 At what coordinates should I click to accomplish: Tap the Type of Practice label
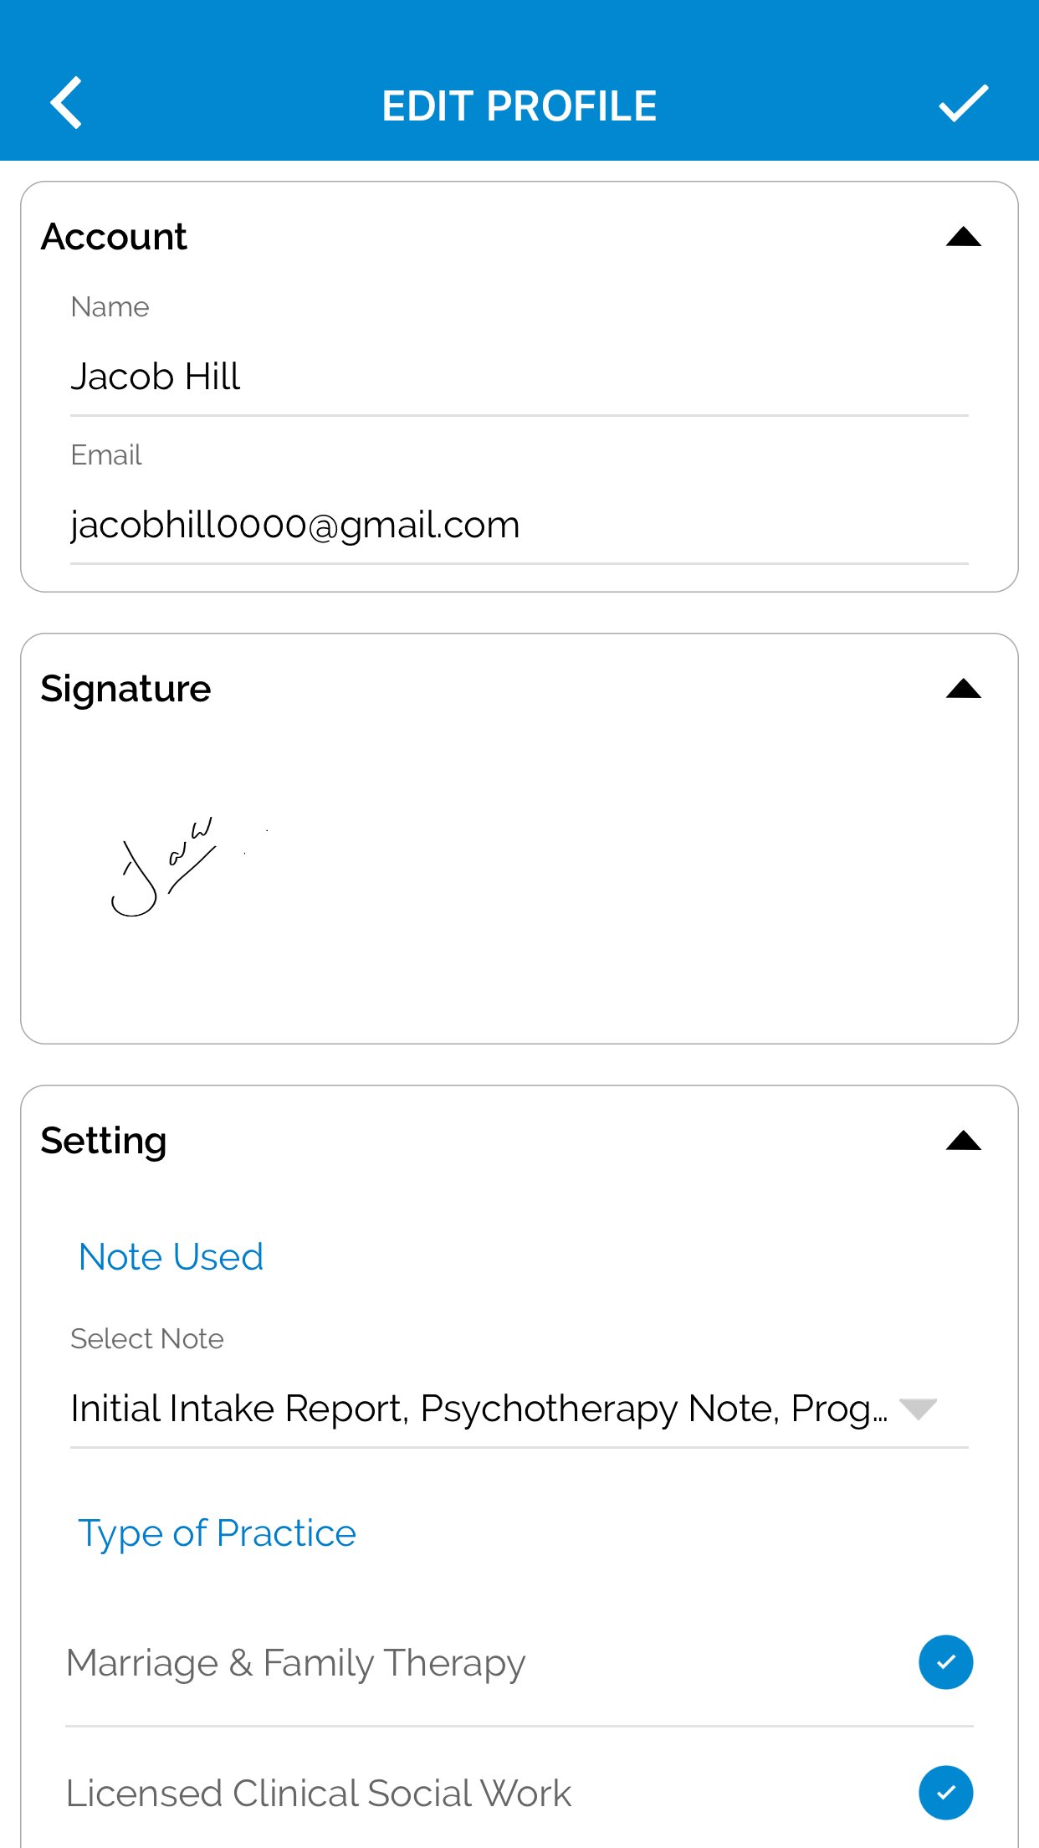tap(217, 1534)
